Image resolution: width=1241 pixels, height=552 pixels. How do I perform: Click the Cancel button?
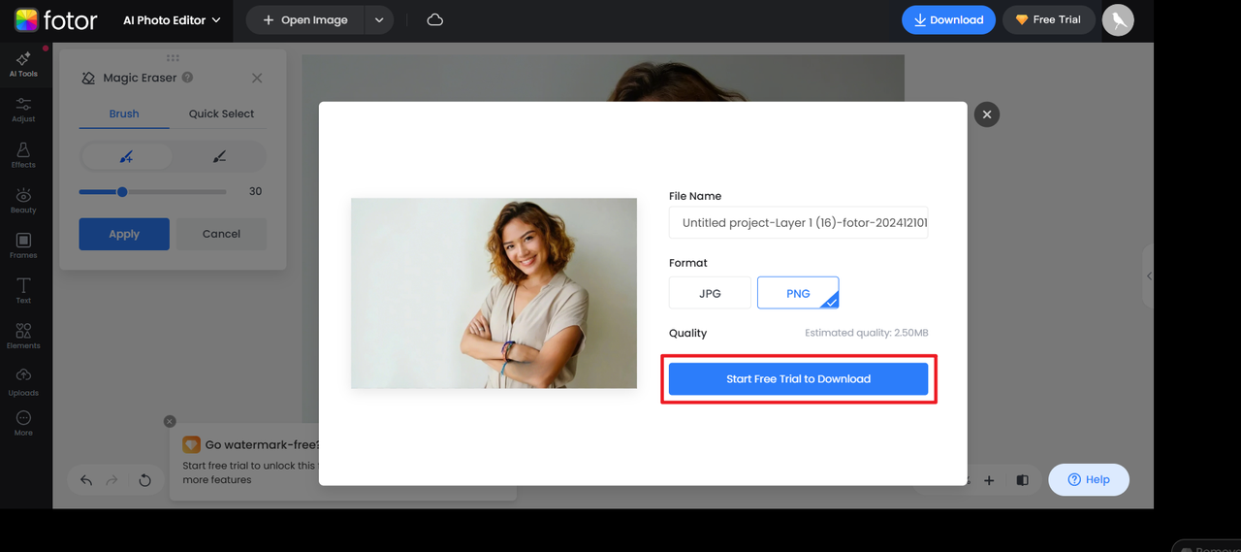coord(221,234)
